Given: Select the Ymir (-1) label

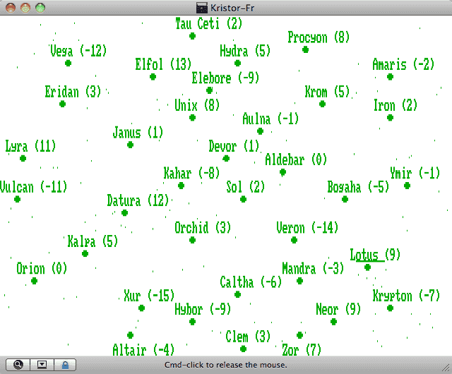Looking at the screenshot, I should click(415, 173).
